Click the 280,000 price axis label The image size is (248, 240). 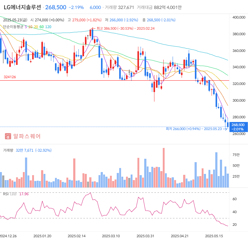pyautogui.click(x=239, y=117)
